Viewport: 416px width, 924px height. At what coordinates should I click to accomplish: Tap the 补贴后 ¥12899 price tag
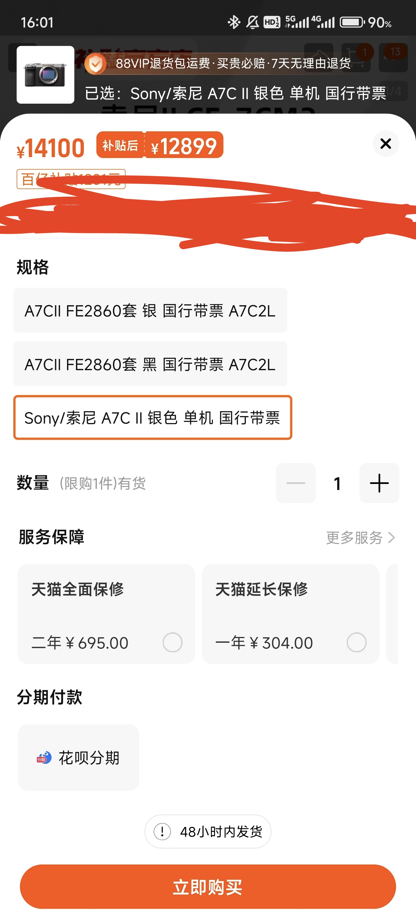pyautogui.click(x=160, y=145)
